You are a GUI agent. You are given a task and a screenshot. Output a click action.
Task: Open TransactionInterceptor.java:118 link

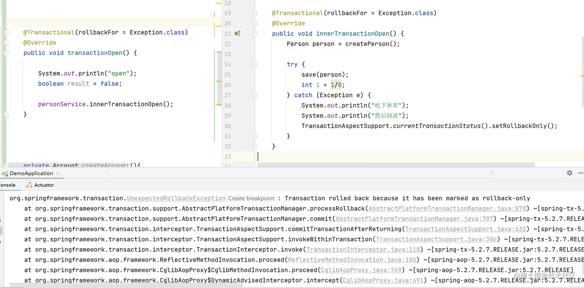[363, 249]
